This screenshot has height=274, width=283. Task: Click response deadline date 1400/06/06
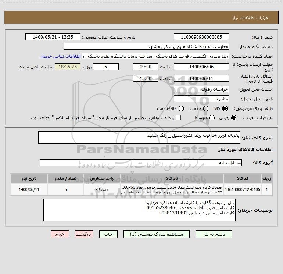tap(201, 67)
